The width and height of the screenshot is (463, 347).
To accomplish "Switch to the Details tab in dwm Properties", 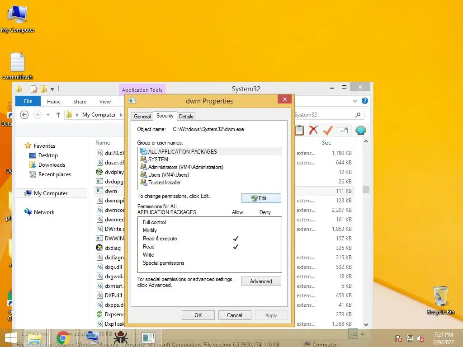I will [x=186, y=116].
